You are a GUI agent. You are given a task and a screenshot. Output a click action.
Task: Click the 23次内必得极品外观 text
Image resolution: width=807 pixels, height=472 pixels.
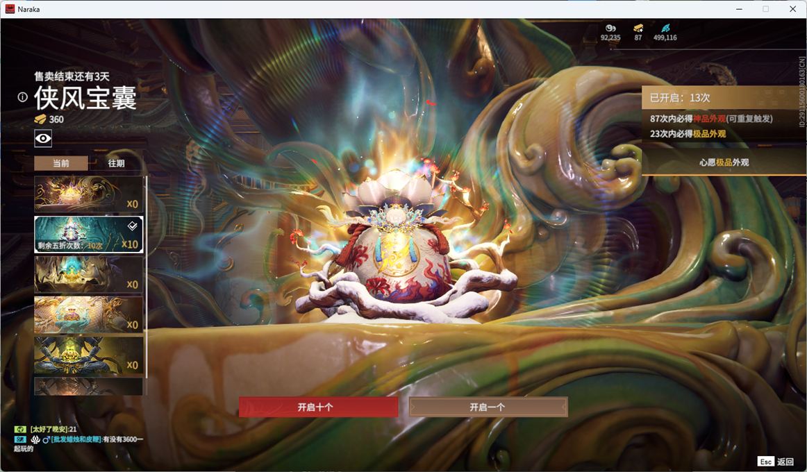coord(688,134)
